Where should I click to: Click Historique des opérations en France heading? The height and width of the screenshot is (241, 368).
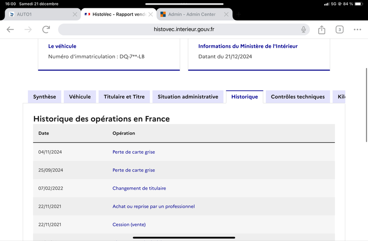click(x=101, y=119)
